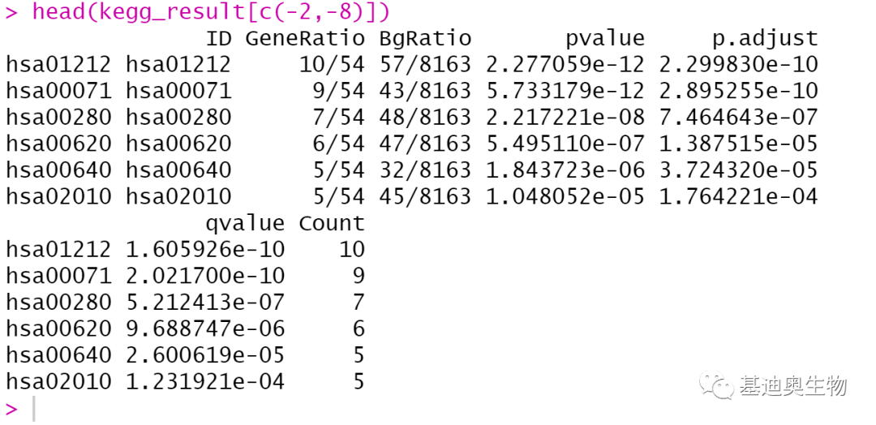This screenshot has height=425, width=876.
Task: Click the Count column header
Action: click(332, 223)
